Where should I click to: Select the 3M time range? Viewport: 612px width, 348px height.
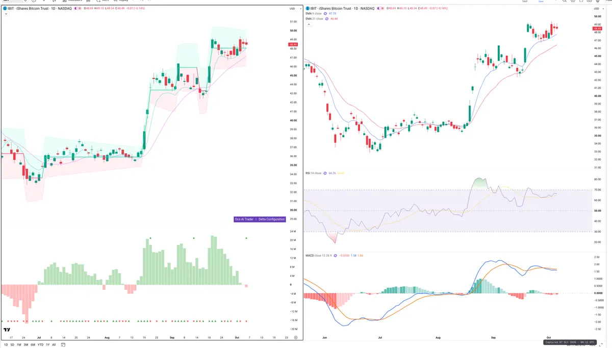25,344
